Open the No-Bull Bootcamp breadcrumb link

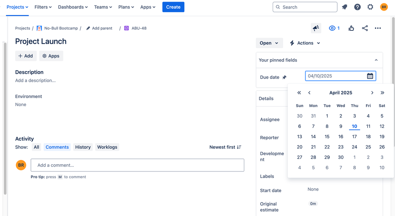click(x=61, y=28)
